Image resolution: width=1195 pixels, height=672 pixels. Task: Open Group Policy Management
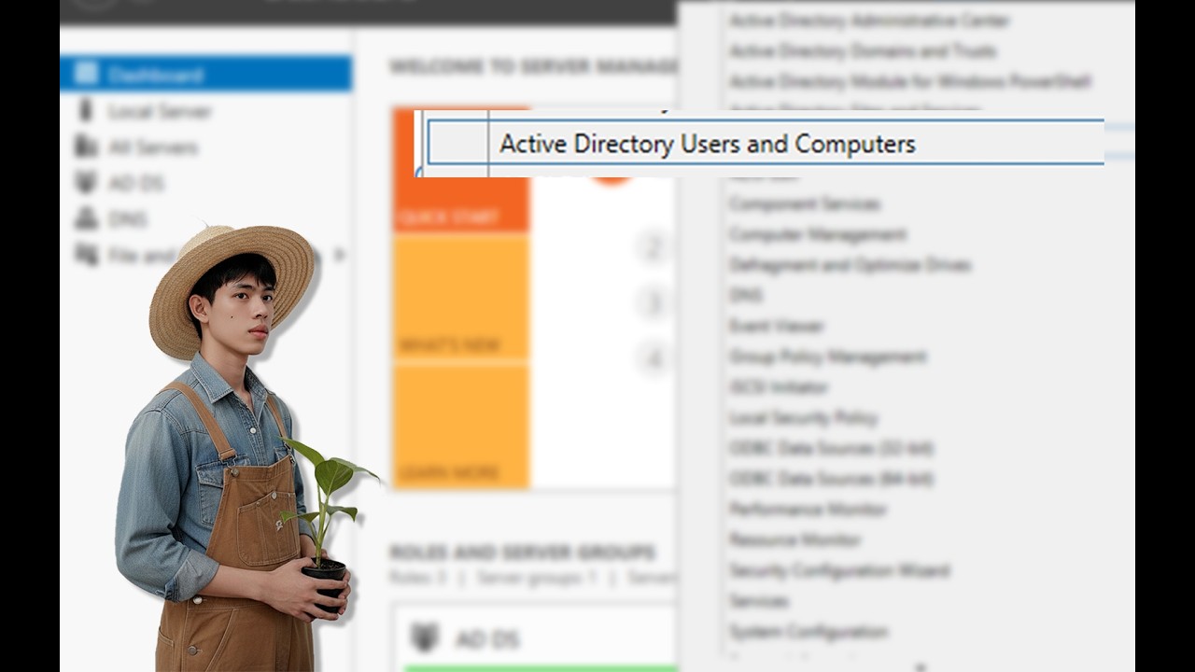tap(827, 357)
